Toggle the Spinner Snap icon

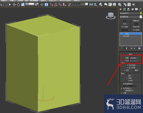point(64,4)
